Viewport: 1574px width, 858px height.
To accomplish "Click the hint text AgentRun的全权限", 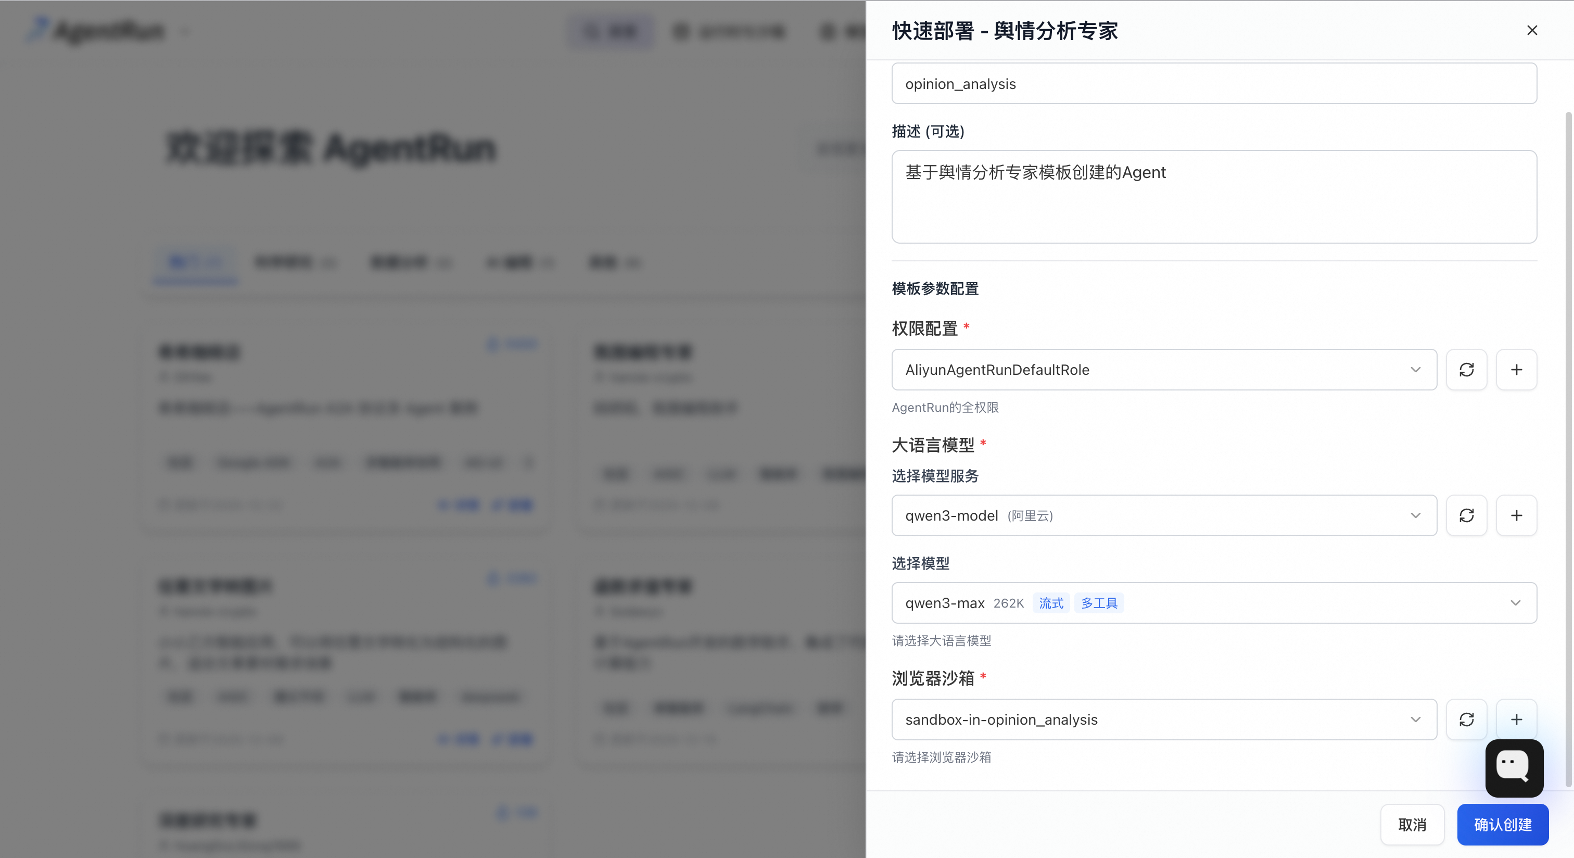I will [x=945, y=408].
